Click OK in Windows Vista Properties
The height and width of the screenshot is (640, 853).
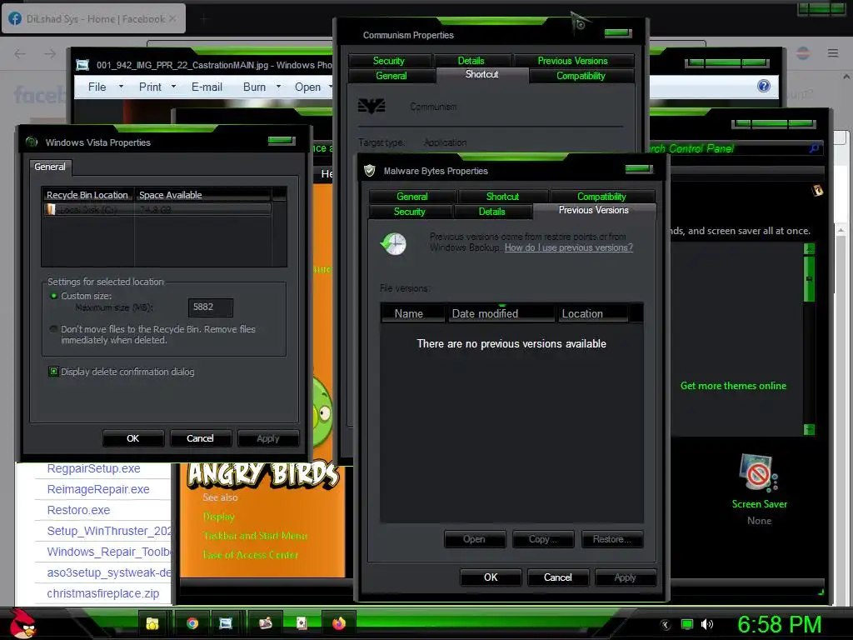point(133,438)
